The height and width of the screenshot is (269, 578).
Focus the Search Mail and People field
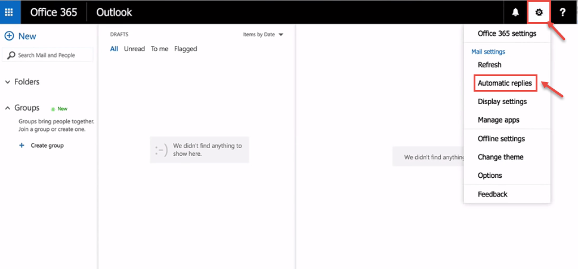pyautogui.click(x=48, y=55)
